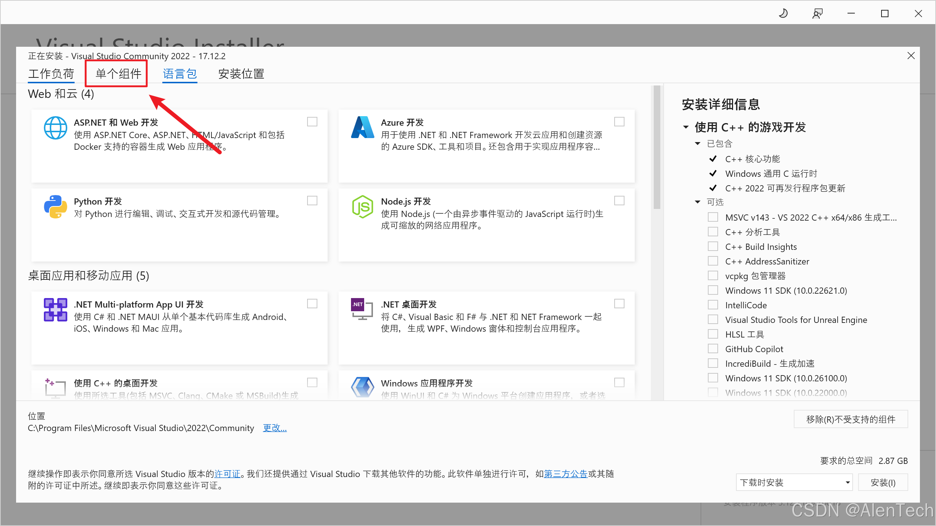Click the 安装(I) button
This screenshot has height=526, width=936.
pos(883,483)
